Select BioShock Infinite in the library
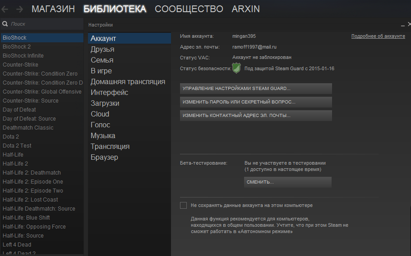 click(x=42, y=56)
